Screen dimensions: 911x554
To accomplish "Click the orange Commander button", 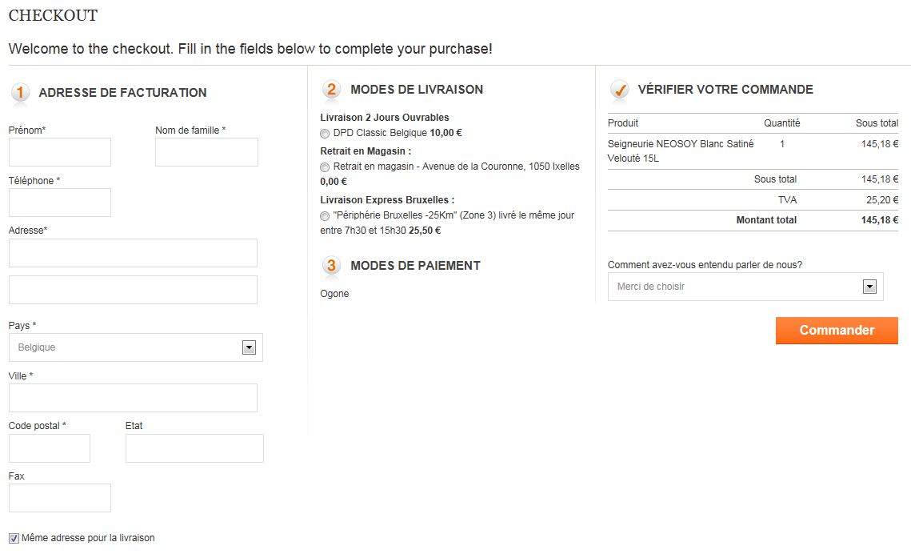I will [837, 330].
